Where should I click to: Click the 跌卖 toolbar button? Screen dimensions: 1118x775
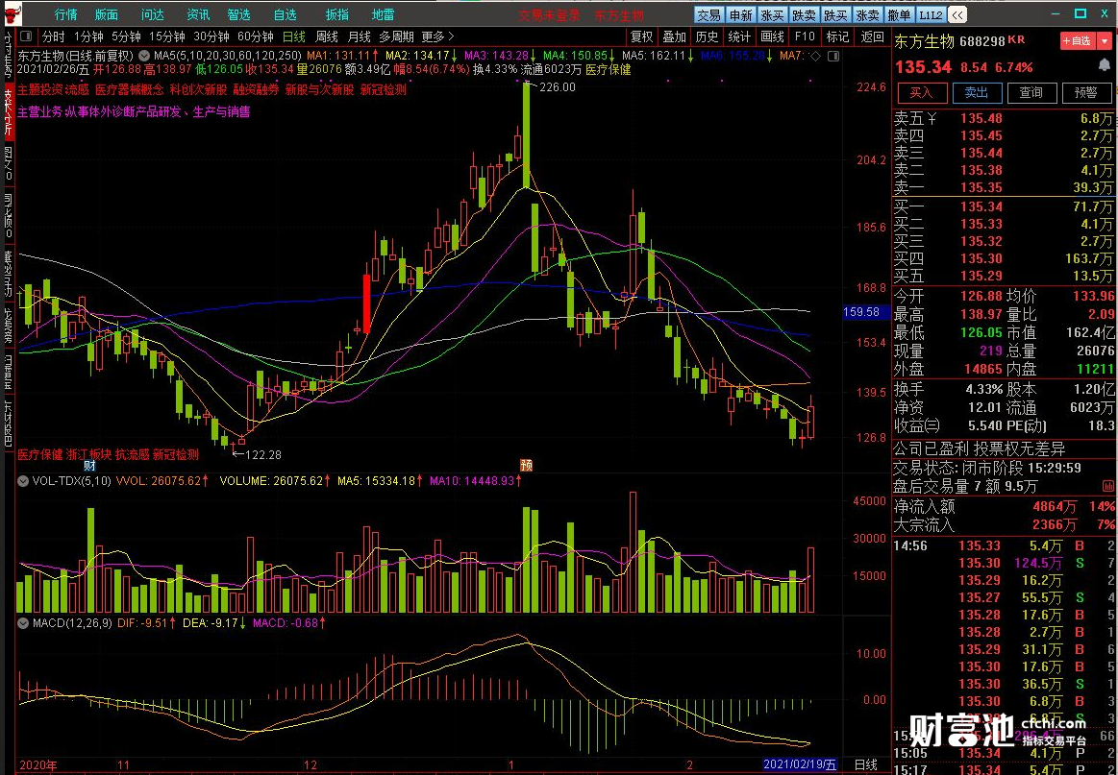[805, 15]
